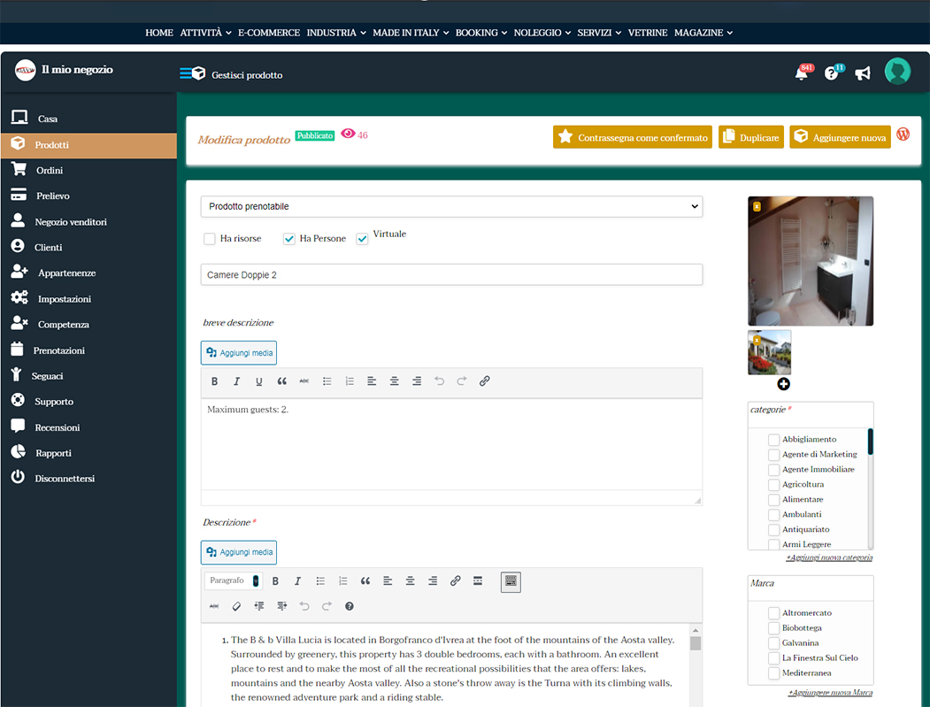
Task: Enable the Ha risorse checkbox
Action: point(210,239)
